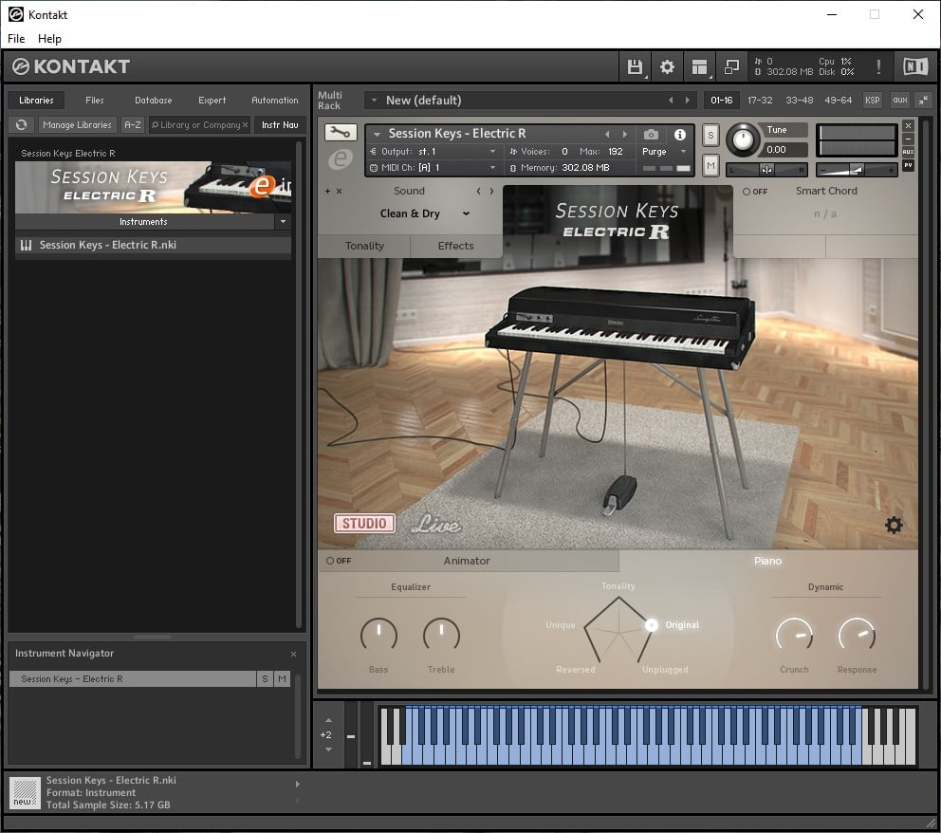Image resolution: width=941 pixels, height=833 pixels.
Task: Mute the instrument with the header M button
Action: pos(710,165)
